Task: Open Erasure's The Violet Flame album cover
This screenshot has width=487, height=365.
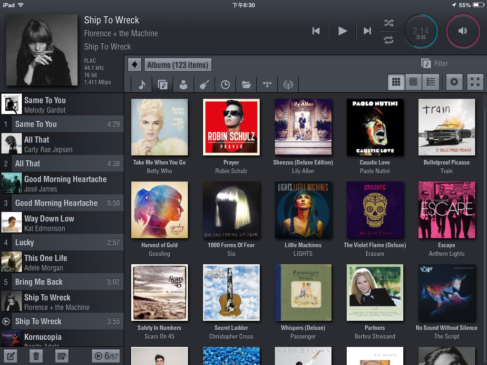Action: point(375,210)
